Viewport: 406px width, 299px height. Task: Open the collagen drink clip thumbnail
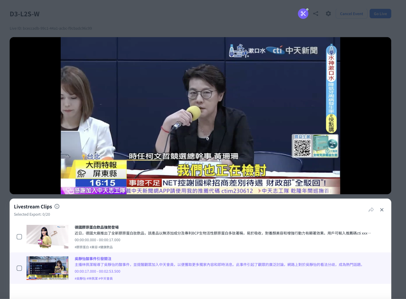coord(47,237)
